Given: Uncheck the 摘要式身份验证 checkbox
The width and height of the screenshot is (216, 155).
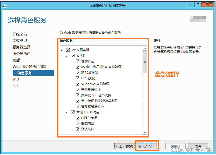Looking at the screenshot, I should tap(78, 106).
